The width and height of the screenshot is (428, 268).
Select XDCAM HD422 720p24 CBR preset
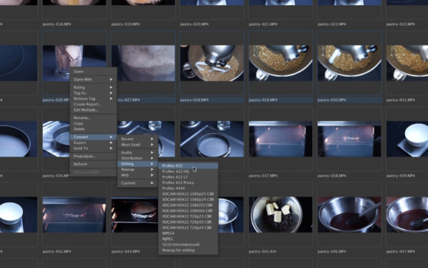188,227
